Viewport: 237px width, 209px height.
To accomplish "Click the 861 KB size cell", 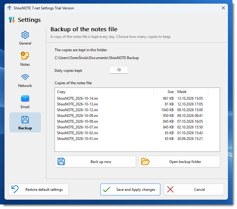I will [x=168, y=98].
